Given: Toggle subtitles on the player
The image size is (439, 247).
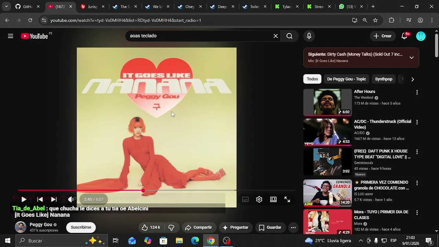Looking at the screenshot, I should 245,199.
